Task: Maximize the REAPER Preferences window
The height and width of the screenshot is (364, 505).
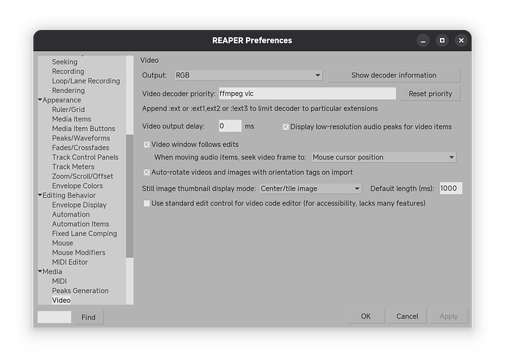Action: coord(442,40)
